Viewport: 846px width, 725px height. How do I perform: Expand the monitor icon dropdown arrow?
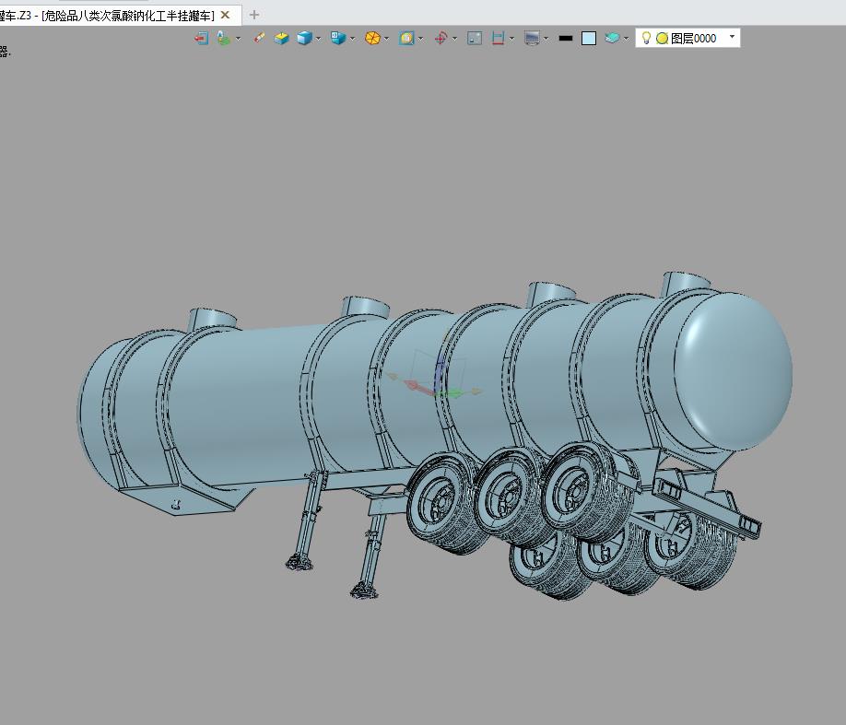(546, 39)
